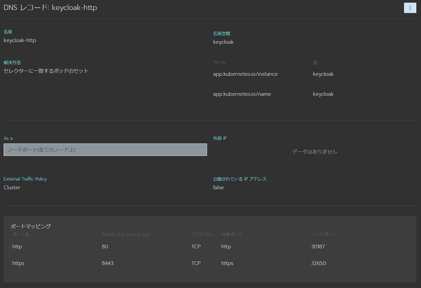421x288 pixels.
Task: Click データはありません in external IP section
Action: click(x=315, y=152)
